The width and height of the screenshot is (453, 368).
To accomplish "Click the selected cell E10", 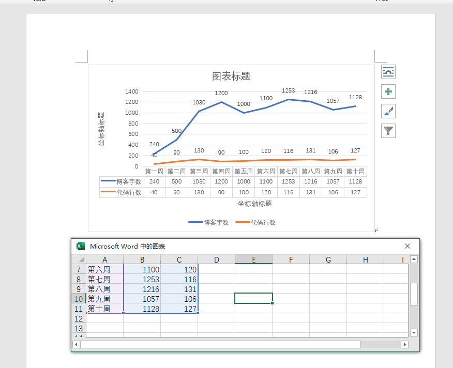I will coord(253,298).
